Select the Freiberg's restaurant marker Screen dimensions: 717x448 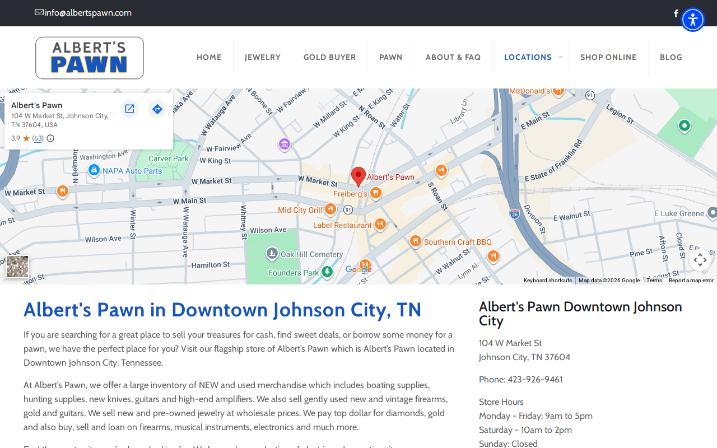[x=376, y=193]
